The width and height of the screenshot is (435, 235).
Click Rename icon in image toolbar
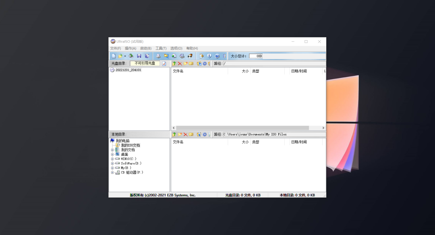191,63
